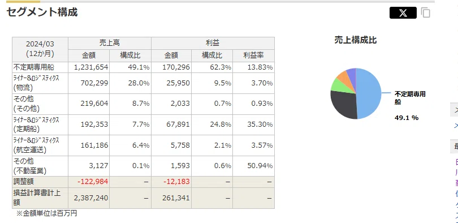The image size is (458, 223).
Task: Click the X share button
Action: click(x=403, y=13)
